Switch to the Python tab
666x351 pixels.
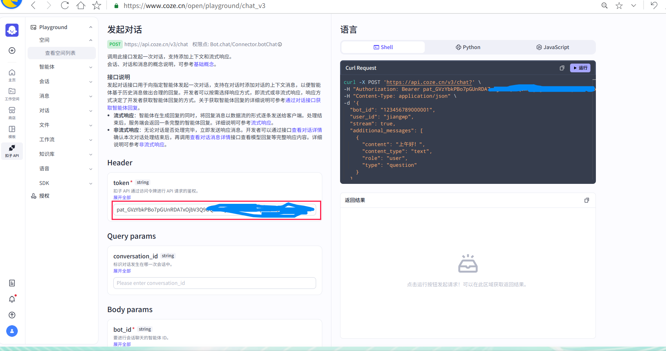pos(468,47)
